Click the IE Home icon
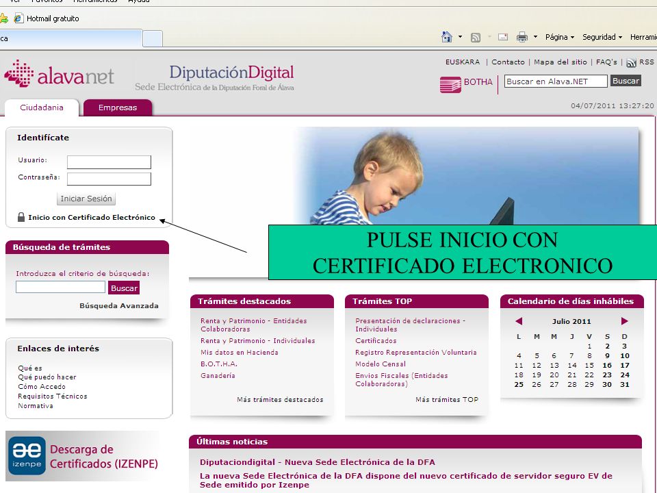 tap(447, 37)
